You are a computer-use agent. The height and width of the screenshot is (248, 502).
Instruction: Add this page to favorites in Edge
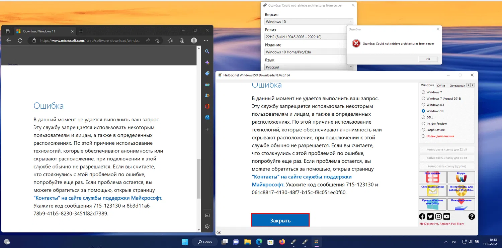coord(157,40)
